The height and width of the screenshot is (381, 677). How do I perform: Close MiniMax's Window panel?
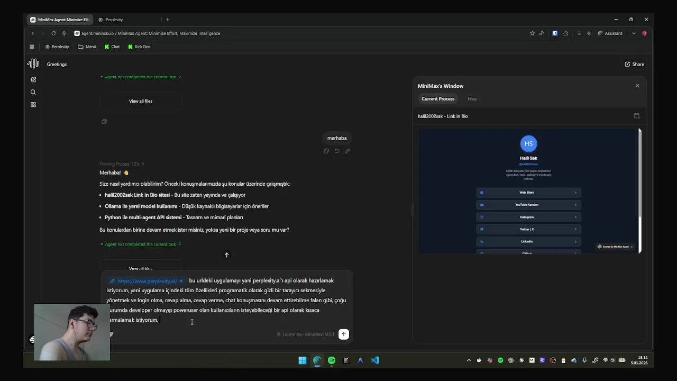click(637, 86)
